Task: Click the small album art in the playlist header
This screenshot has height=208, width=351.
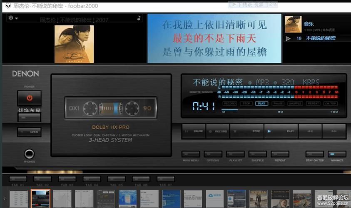Action: (x=293, y=24)
